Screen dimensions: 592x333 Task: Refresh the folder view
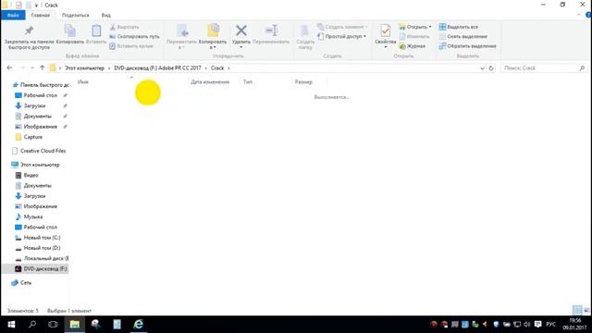click(491, 68)
